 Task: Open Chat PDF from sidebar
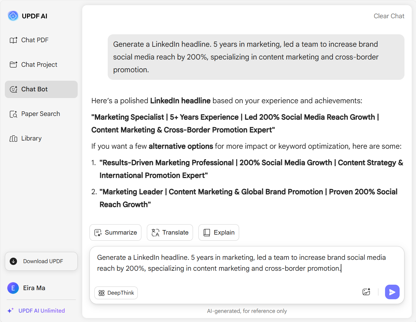pos(35,40)
